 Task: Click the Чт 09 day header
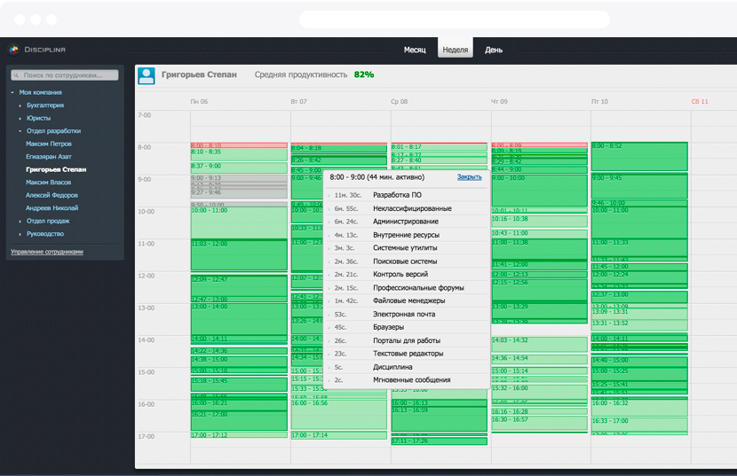pyautogui.click(x=499, y=101)
